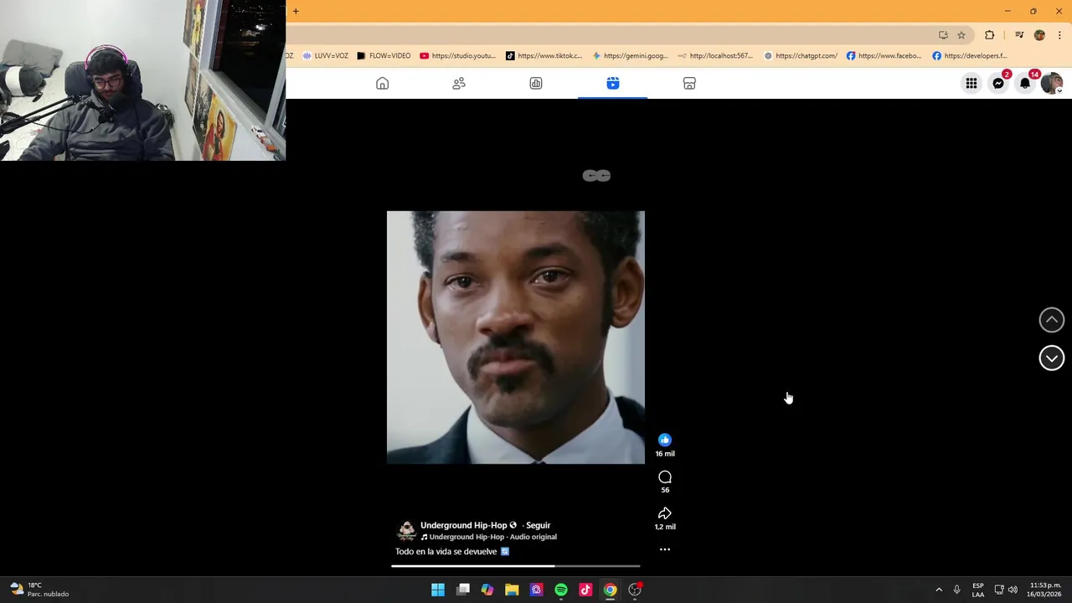Open the Friends tab
The width and height of the screenshot is (1072, 603).
coord(459,84)
